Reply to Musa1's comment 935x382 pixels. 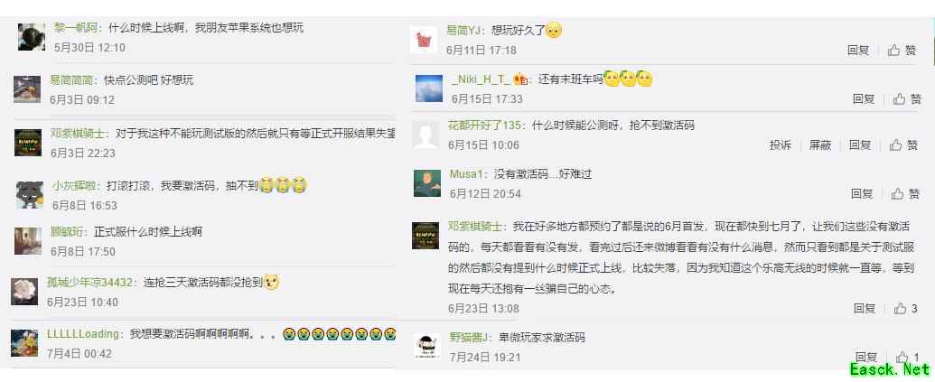click(862, 193)
